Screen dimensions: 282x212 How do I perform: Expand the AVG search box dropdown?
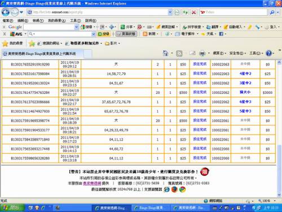tap(93, 34)
